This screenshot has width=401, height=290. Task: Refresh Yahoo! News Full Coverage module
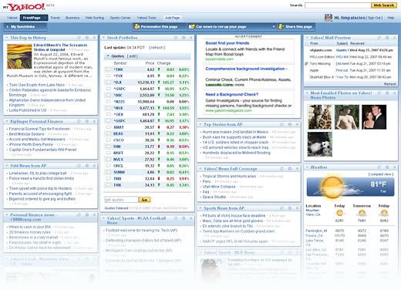coord(281,169)
